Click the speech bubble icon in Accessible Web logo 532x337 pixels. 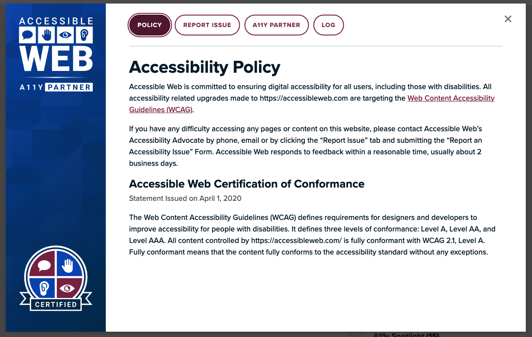[28, 35]
